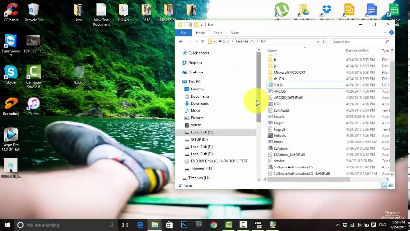The width and height of the screenshot is (410, 231).
Task: Click the navigation pane vertical scrollbar
Action: [258, 87]
